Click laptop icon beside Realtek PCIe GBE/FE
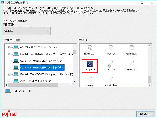Screen dimensions: 157x118 (x=16, y=74)
